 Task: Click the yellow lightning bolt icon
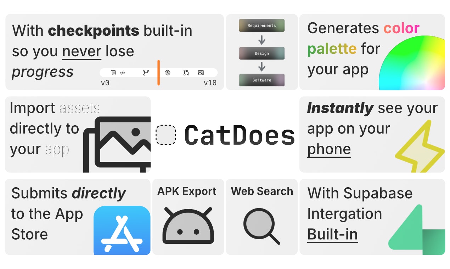pos(420,149)
